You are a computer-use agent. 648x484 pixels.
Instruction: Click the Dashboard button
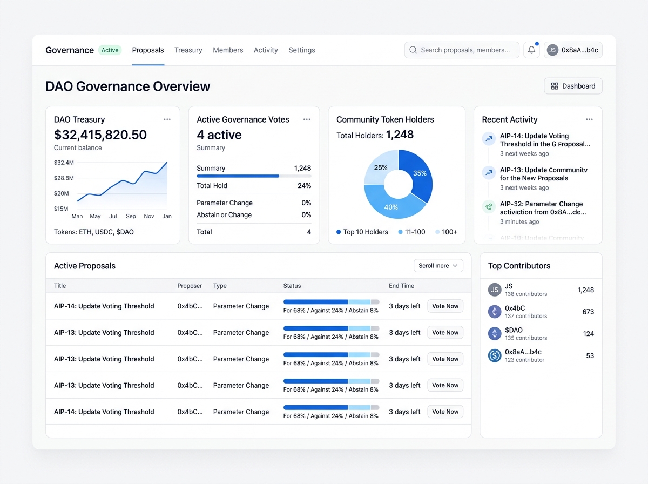click(x=573, y=86)
